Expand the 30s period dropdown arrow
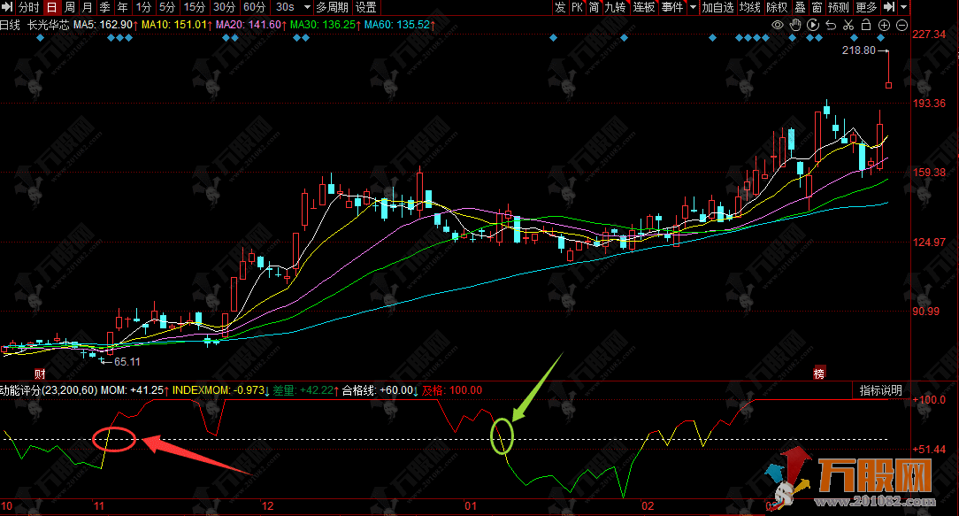The image size is (959, 516). (x=306, y=7)
